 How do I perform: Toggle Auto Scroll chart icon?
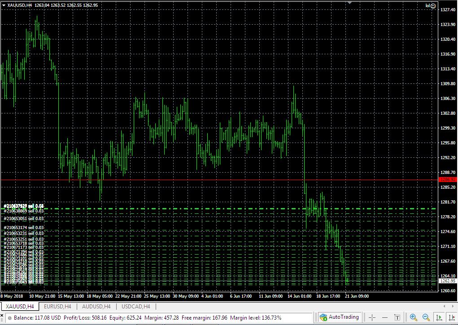(439, 317)
